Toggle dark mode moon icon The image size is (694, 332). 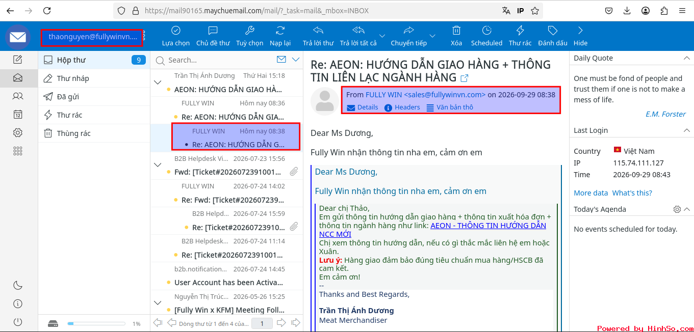pyautogui.click(x=18, y=285)
